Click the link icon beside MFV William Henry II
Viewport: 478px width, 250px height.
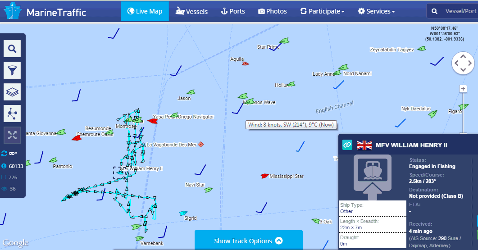point(347,145)
